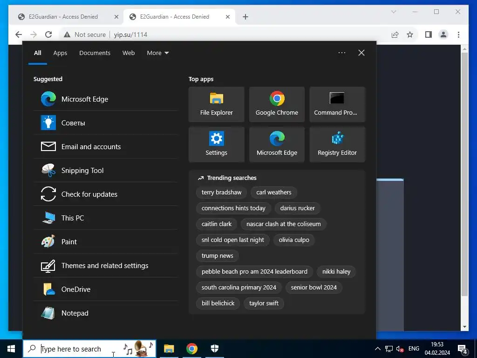Open File Explorer on the taskbar
This screenshot has height=358, width=477.
(x=169, y=349)
